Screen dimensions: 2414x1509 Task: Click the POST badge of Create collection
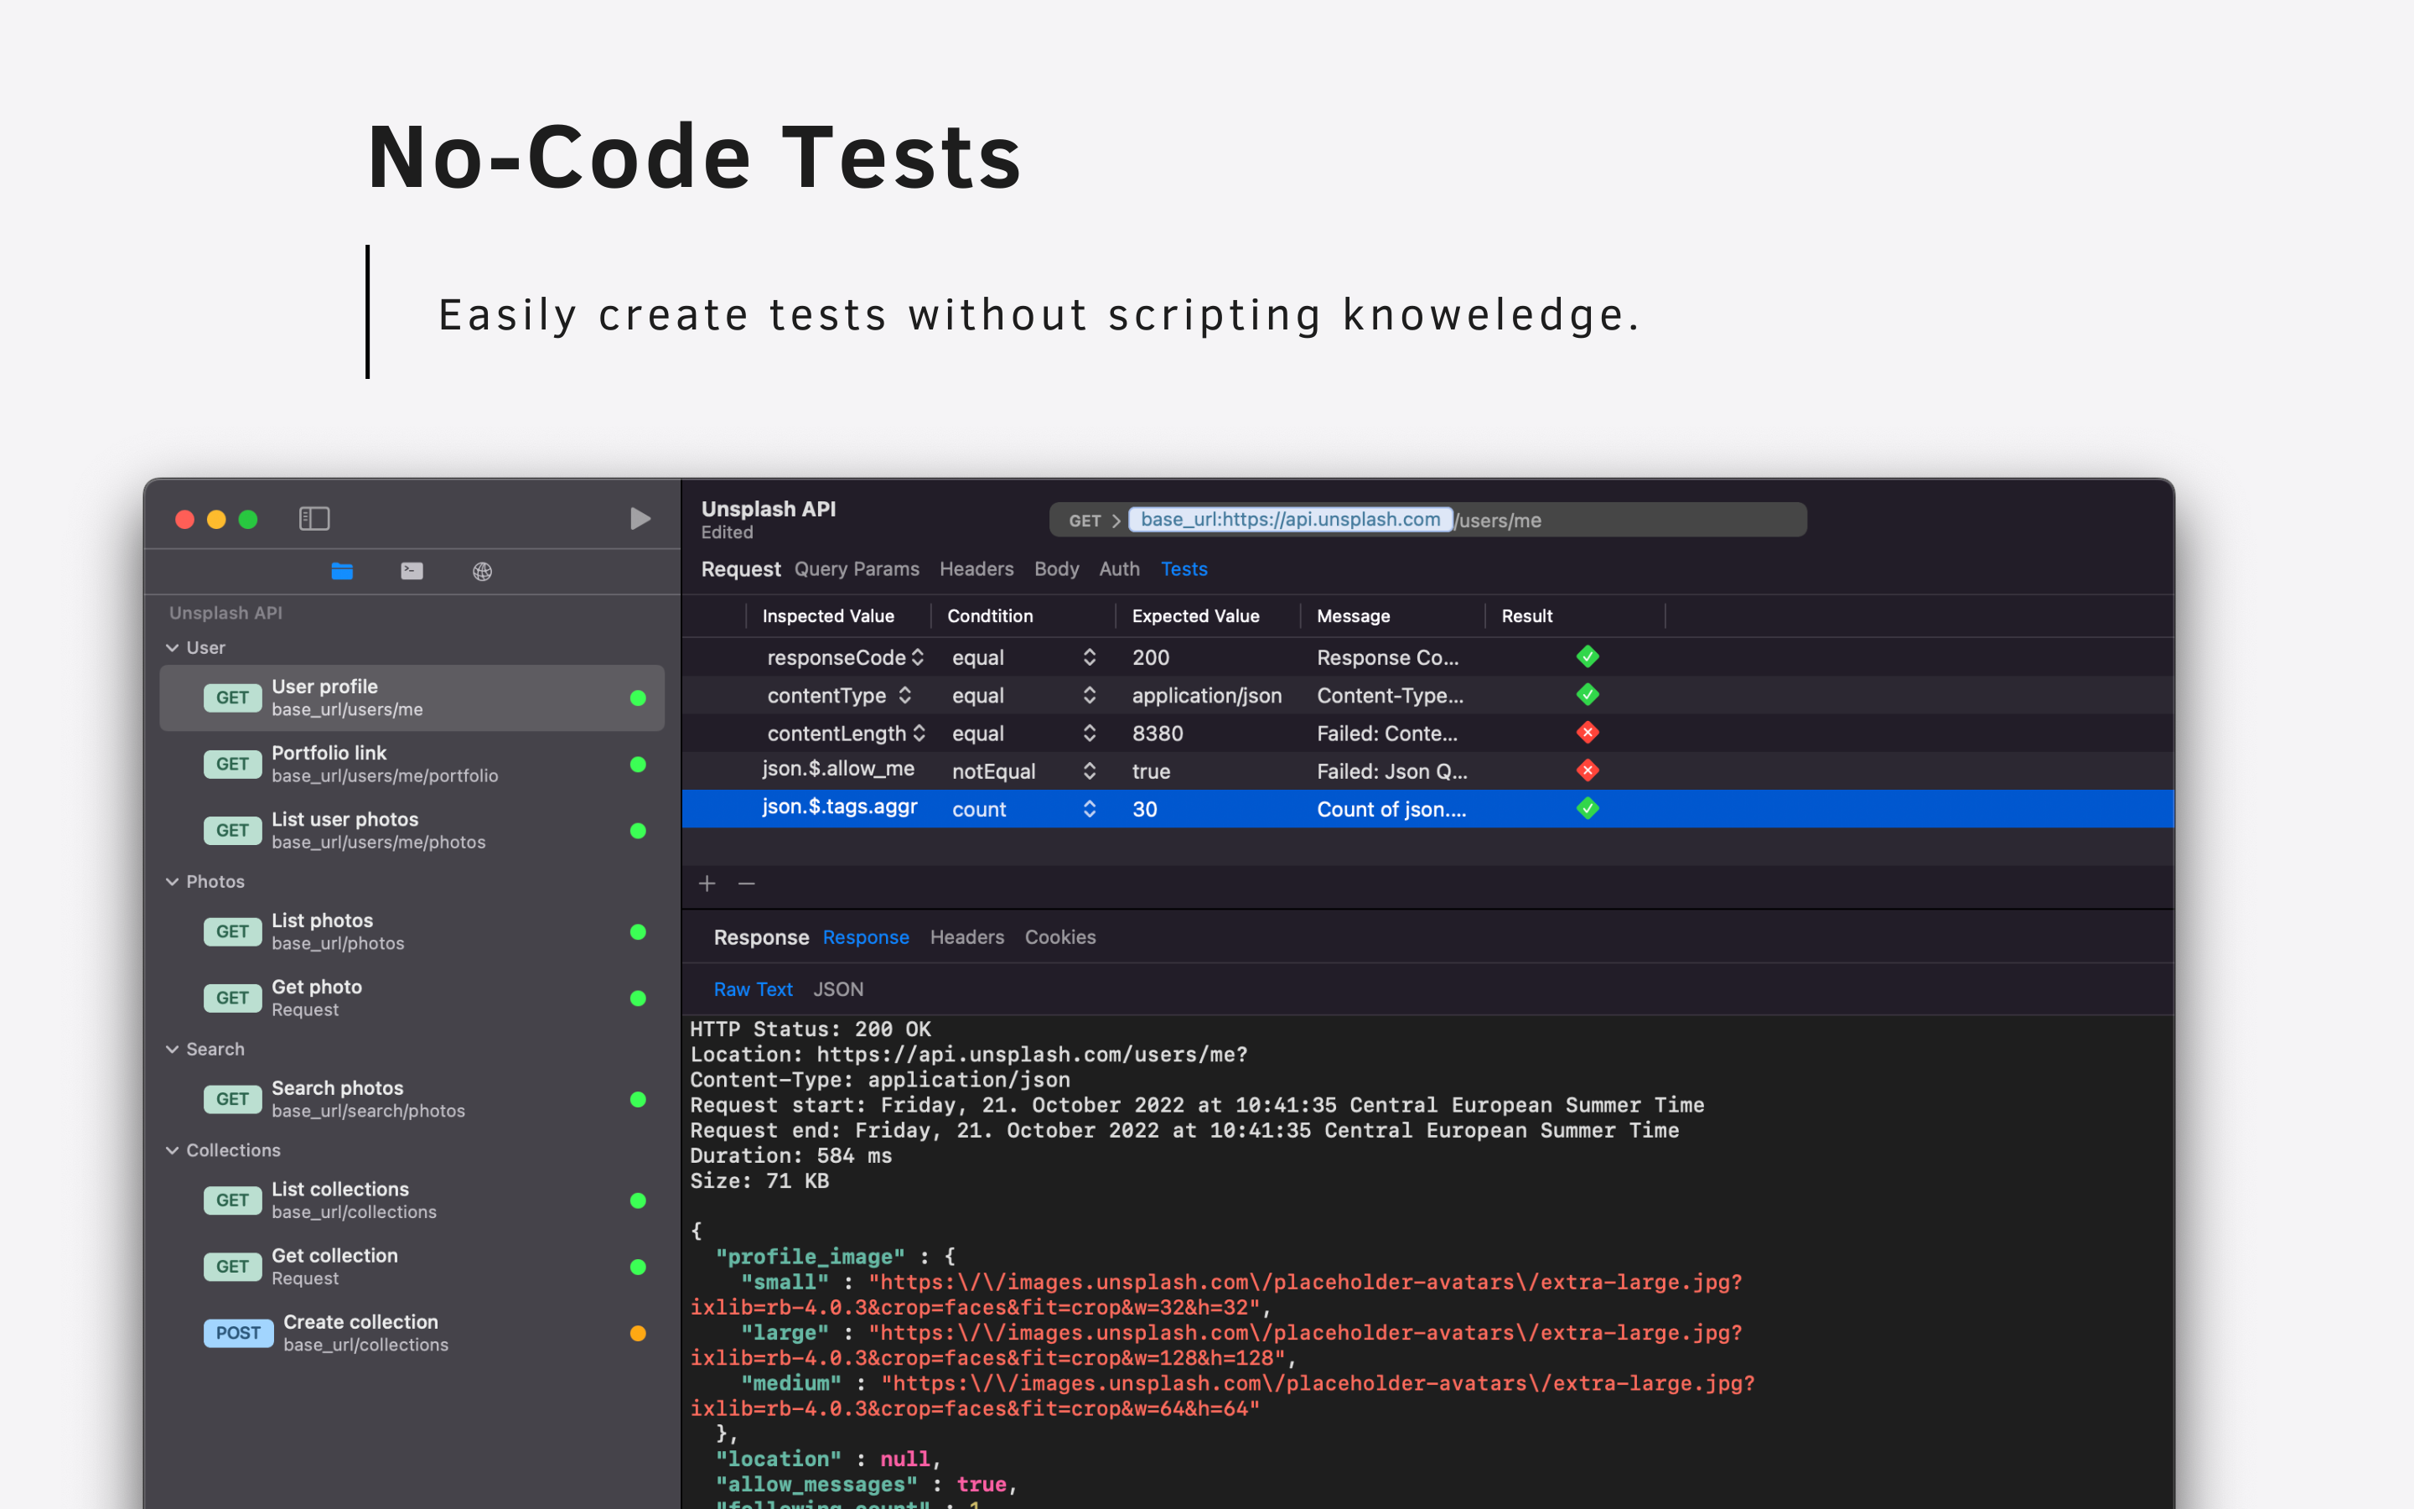238,1333
